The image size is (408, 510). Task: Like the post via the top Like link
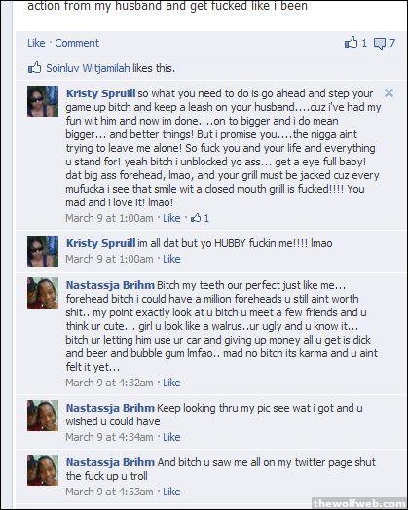pos(36,43)
